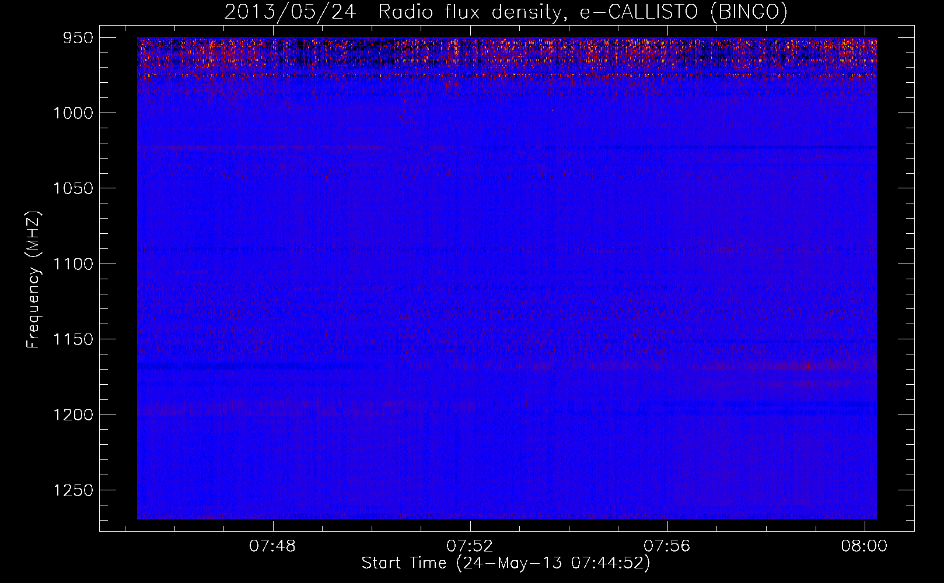944x583 pixels.
Task: Click the 07:48 time tick label
Action: coord(272,546)
